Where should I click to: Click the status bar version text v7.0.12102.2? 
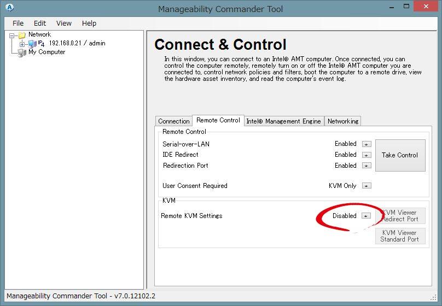[x=135, y=296]
